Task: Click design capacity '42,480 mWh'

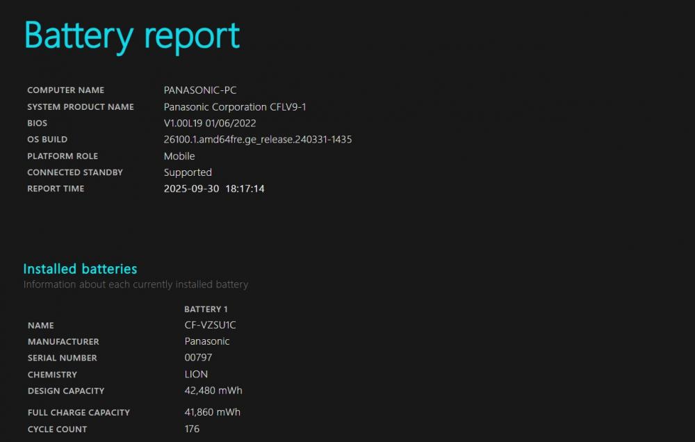Action: (x=213, y=391)
